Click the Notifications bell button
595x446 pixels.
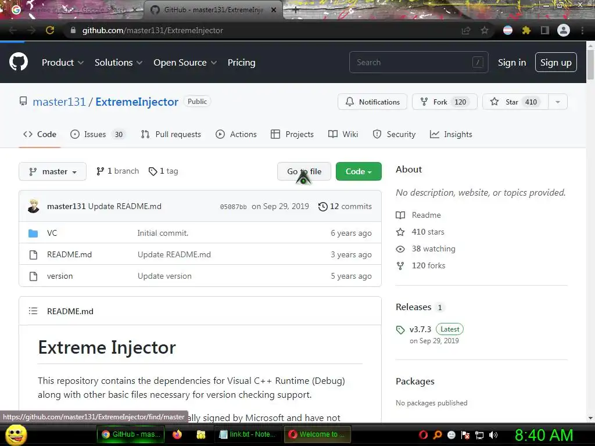coord(372,102)
